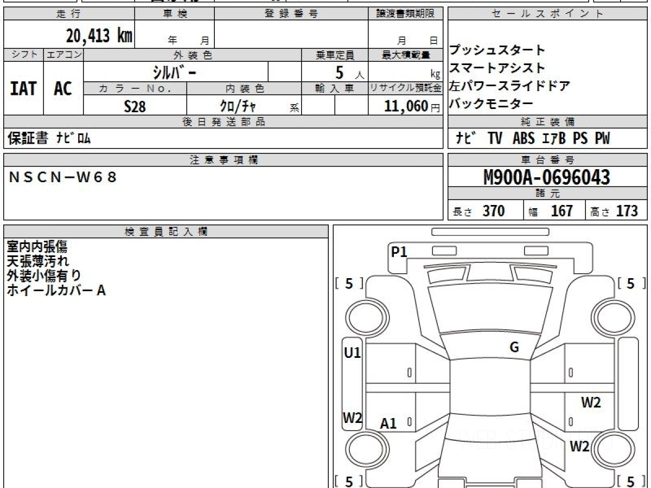Select the IAT shift value
This screenshot has width=651, height=488.
coord(23,88)
